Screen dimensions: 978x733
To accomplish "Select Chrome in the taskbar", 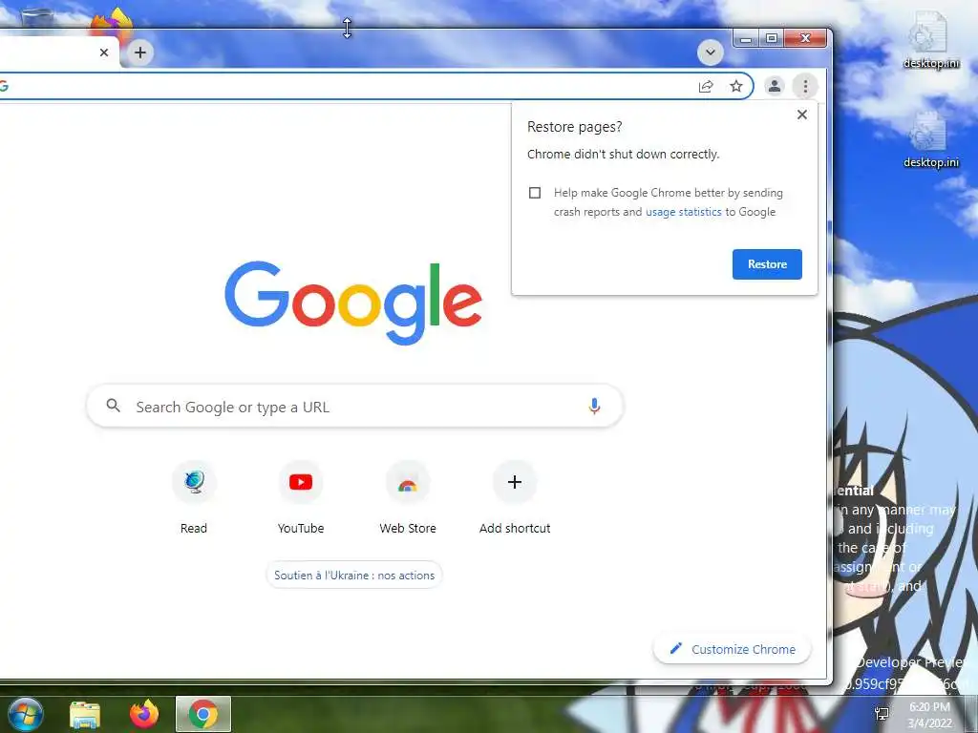I will [x=203, y=714].
